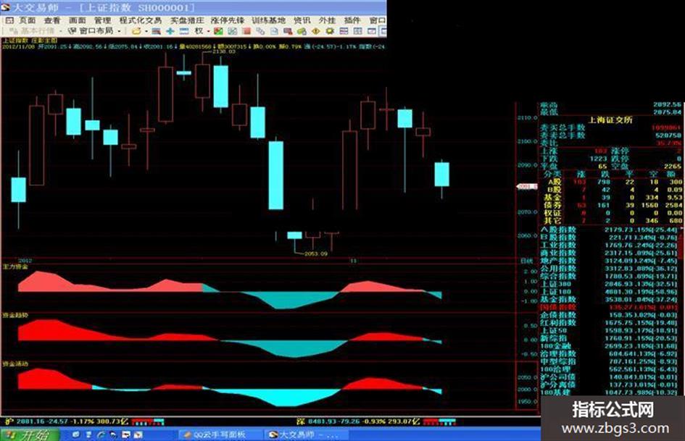Click the red screen icon in toolbar
This screenshot has height=441, width=685.
(288, 31)
